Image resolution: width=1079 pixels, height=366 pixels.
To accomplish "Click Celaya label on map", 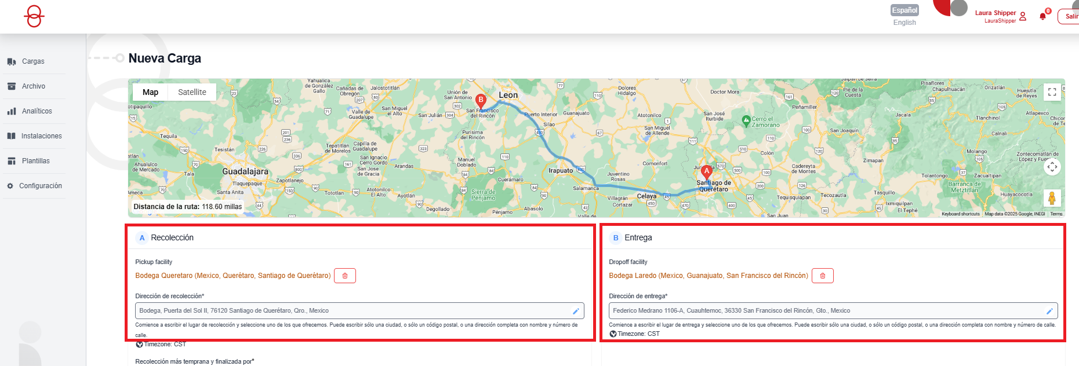I will point(646,196).
